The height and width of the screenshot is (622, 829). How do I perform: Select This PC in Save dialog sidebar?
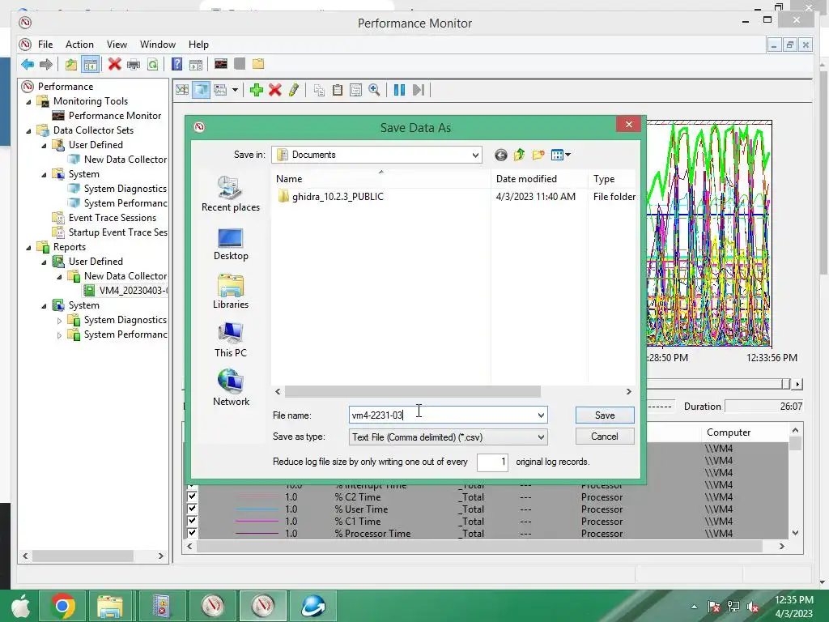pyautogui.click(x=231, y=340)
